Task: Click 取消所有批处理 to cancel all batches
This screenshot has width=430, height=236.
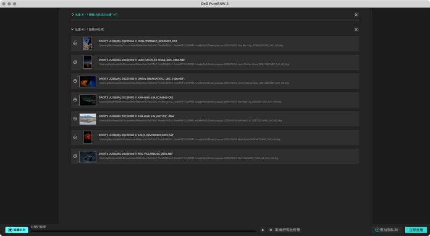Action: (285, 230)
